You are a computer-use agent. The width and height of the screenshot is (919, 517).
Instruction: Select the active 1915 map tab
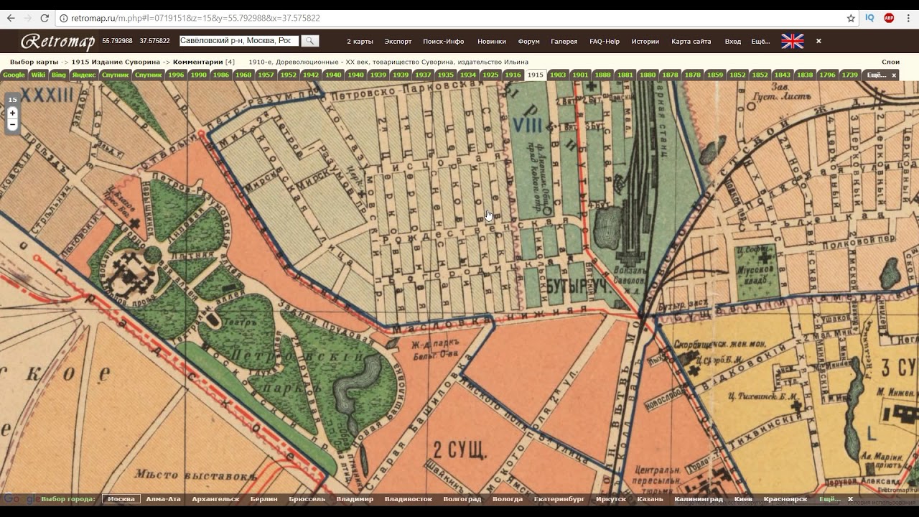tap(536, 75)
